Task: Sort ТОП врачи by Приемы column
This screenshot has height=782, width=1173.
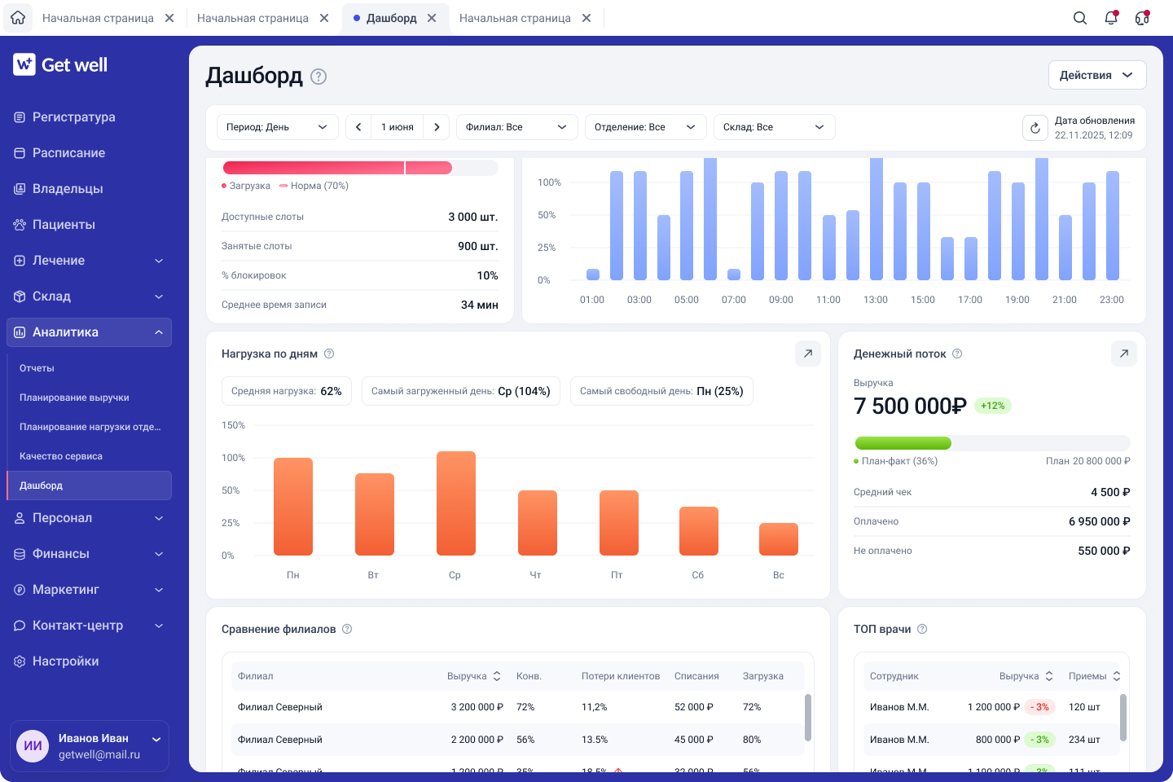Action: click(1117, 676)
